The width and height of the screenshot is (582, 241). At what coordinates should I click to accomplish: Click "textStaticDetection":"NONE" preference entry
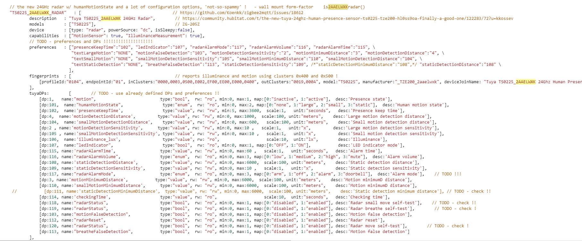[x=106, y=65]
